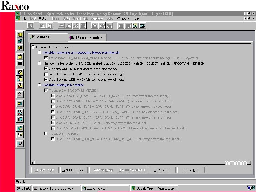The image size is (256, 192).
Task: Click the ruler and cyan cylinder sidebar icon
Action: coord(20,119)
